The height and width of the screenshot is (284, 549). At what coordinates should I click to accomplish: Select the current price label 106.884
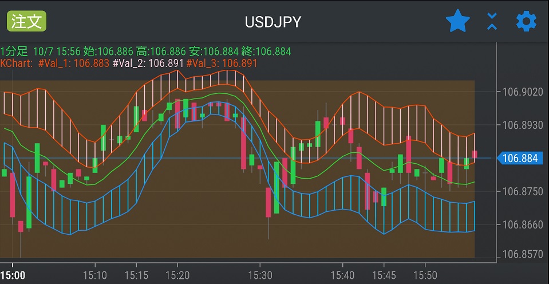click(520, 158)
